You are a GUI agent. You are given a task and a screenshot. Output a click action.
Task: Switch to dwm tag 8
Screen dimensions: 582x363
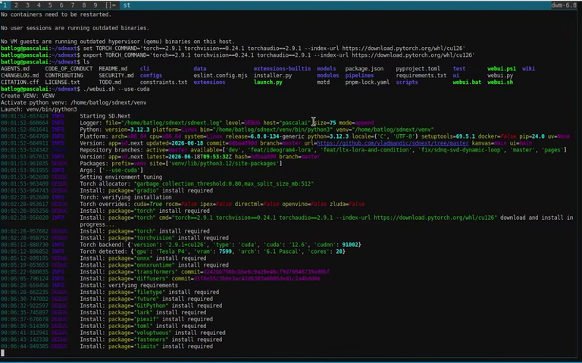(x=84, y=5)
